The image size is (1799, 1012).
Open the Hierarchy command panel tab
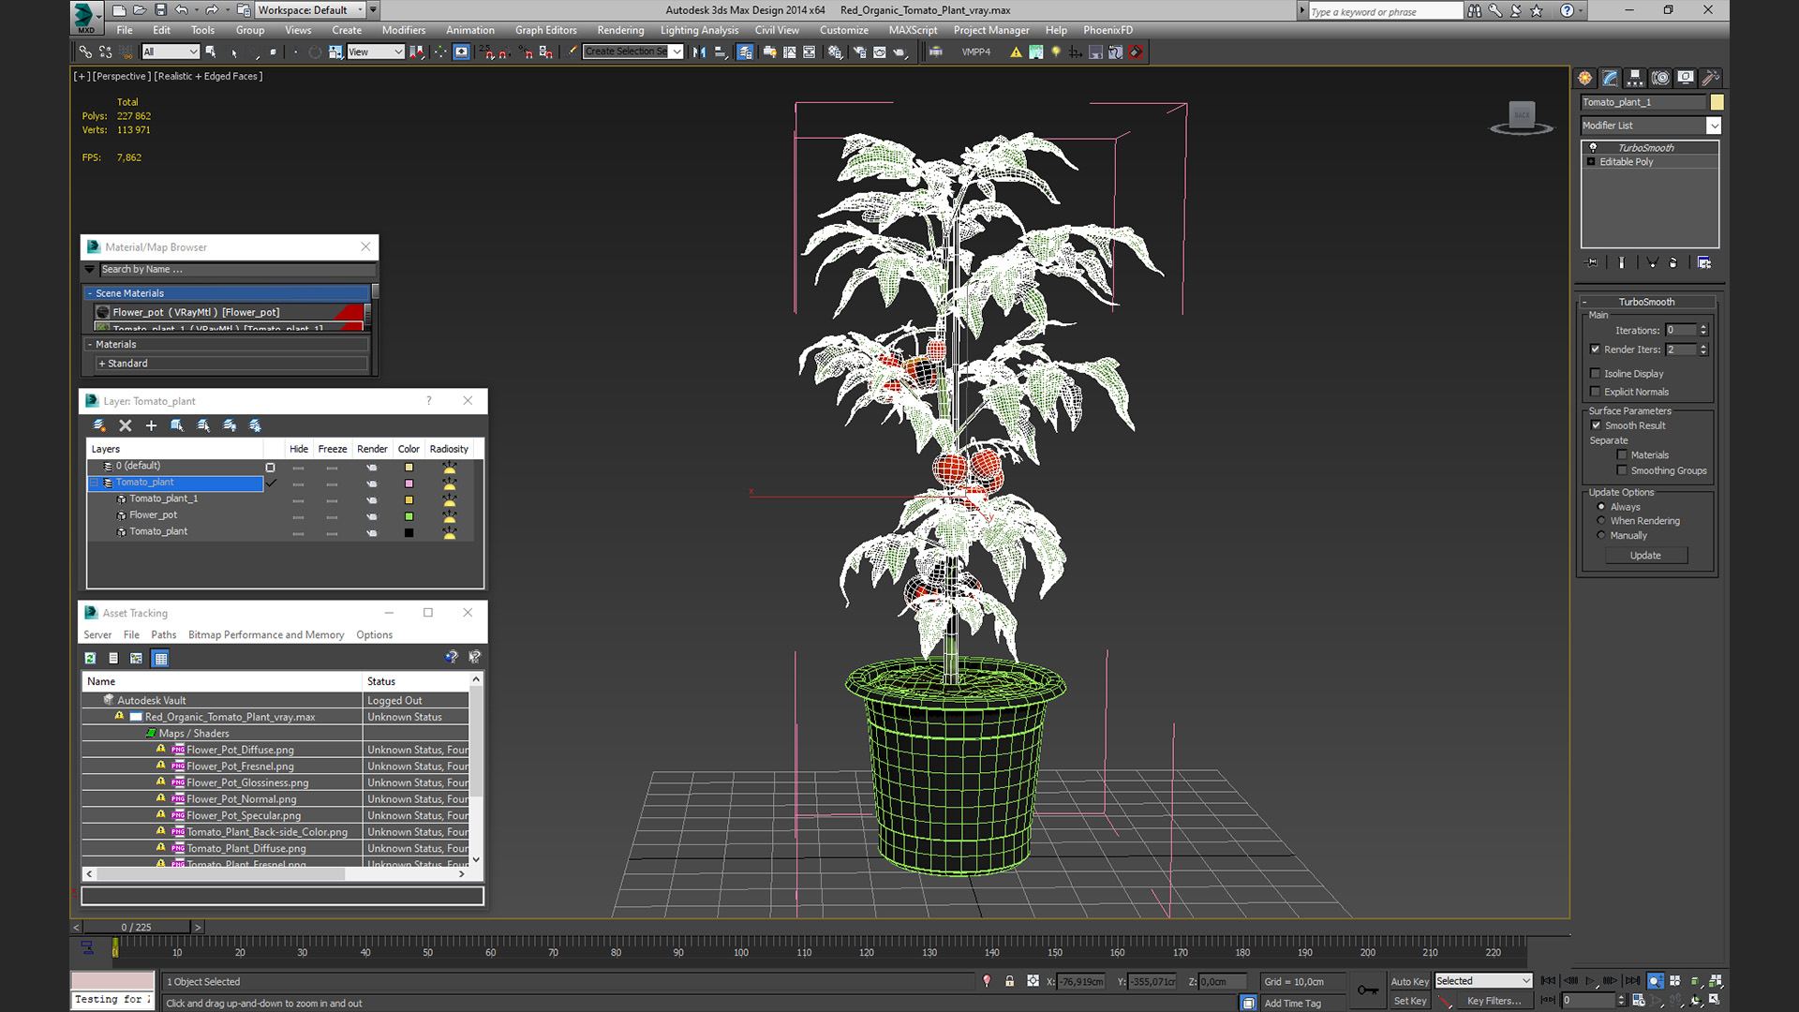1635,78
